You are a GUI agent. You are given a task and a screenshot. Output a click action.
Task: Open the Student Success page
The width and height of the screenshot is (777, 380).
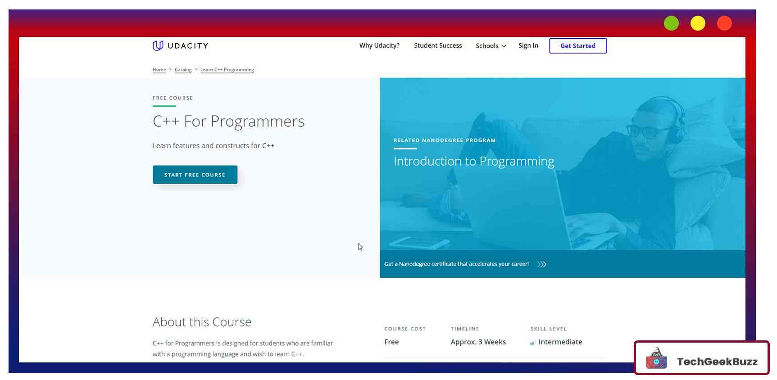coord(438,45)
